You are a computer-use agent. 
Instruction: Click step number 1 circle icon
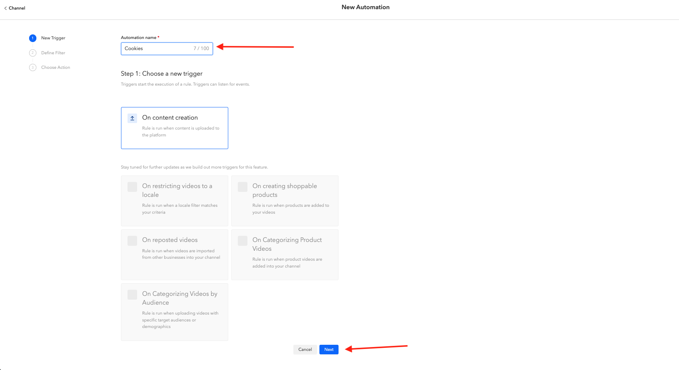33,38
